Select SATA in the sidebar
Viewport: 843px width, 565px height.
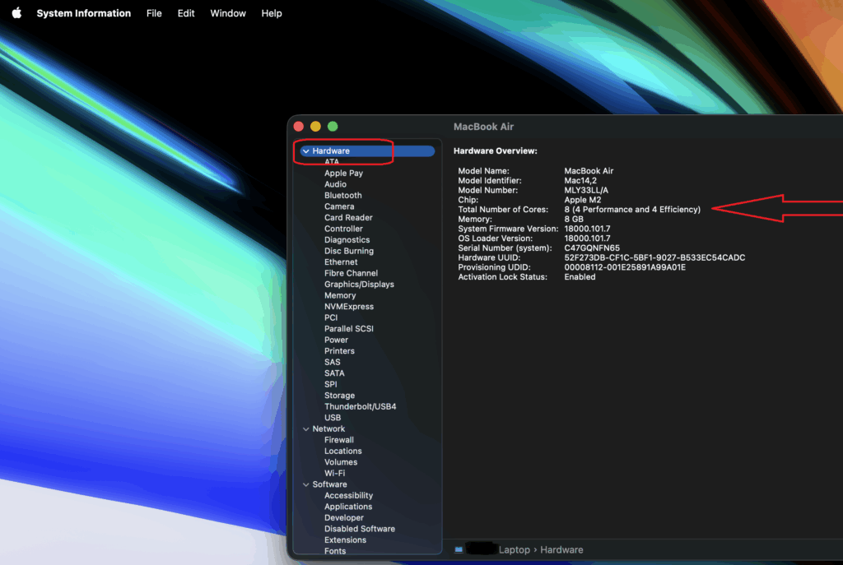click(334, 373)
